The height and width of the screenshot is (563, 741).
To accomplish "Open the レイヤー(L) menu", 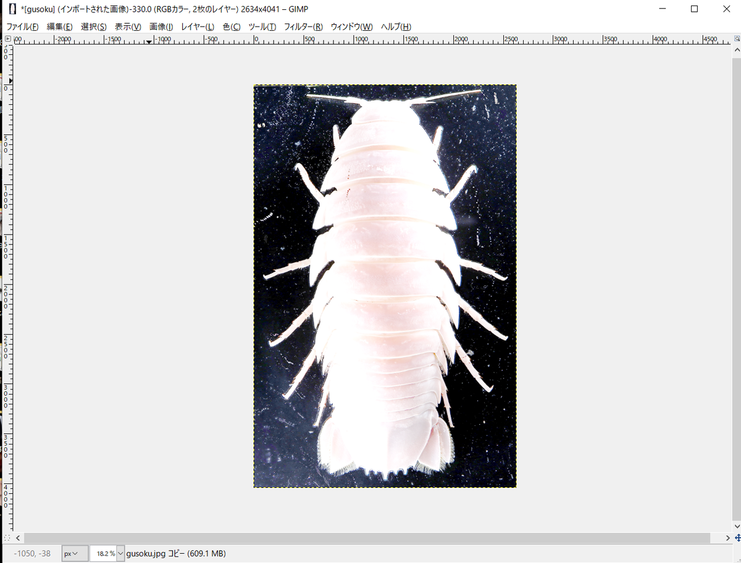I will click(x=198, y=27).
